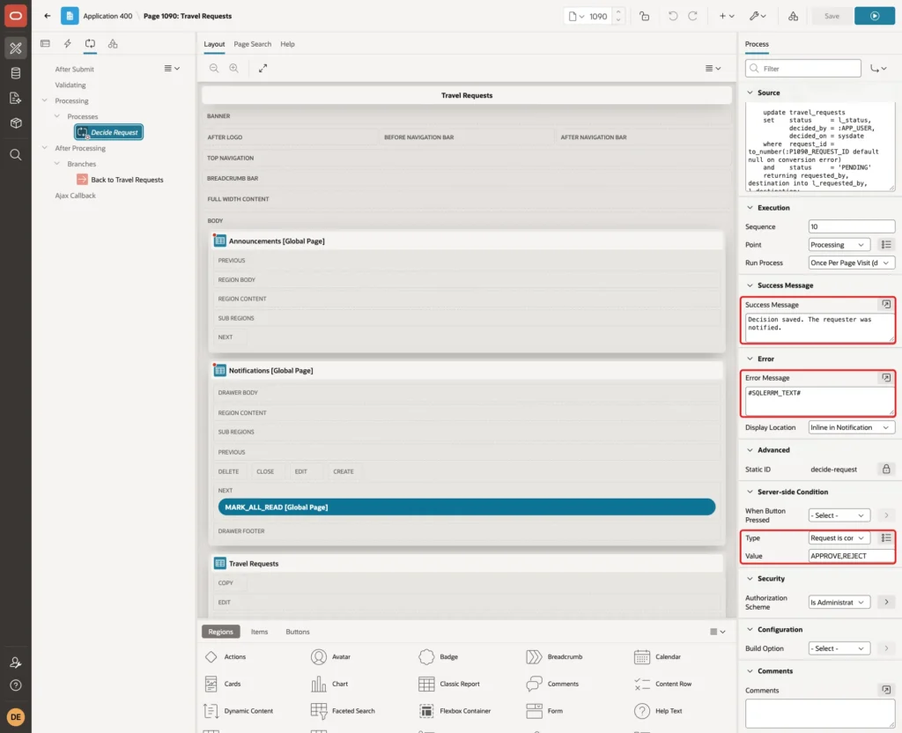
Task: Click the Save button
Action: click(x=832, y=16)
